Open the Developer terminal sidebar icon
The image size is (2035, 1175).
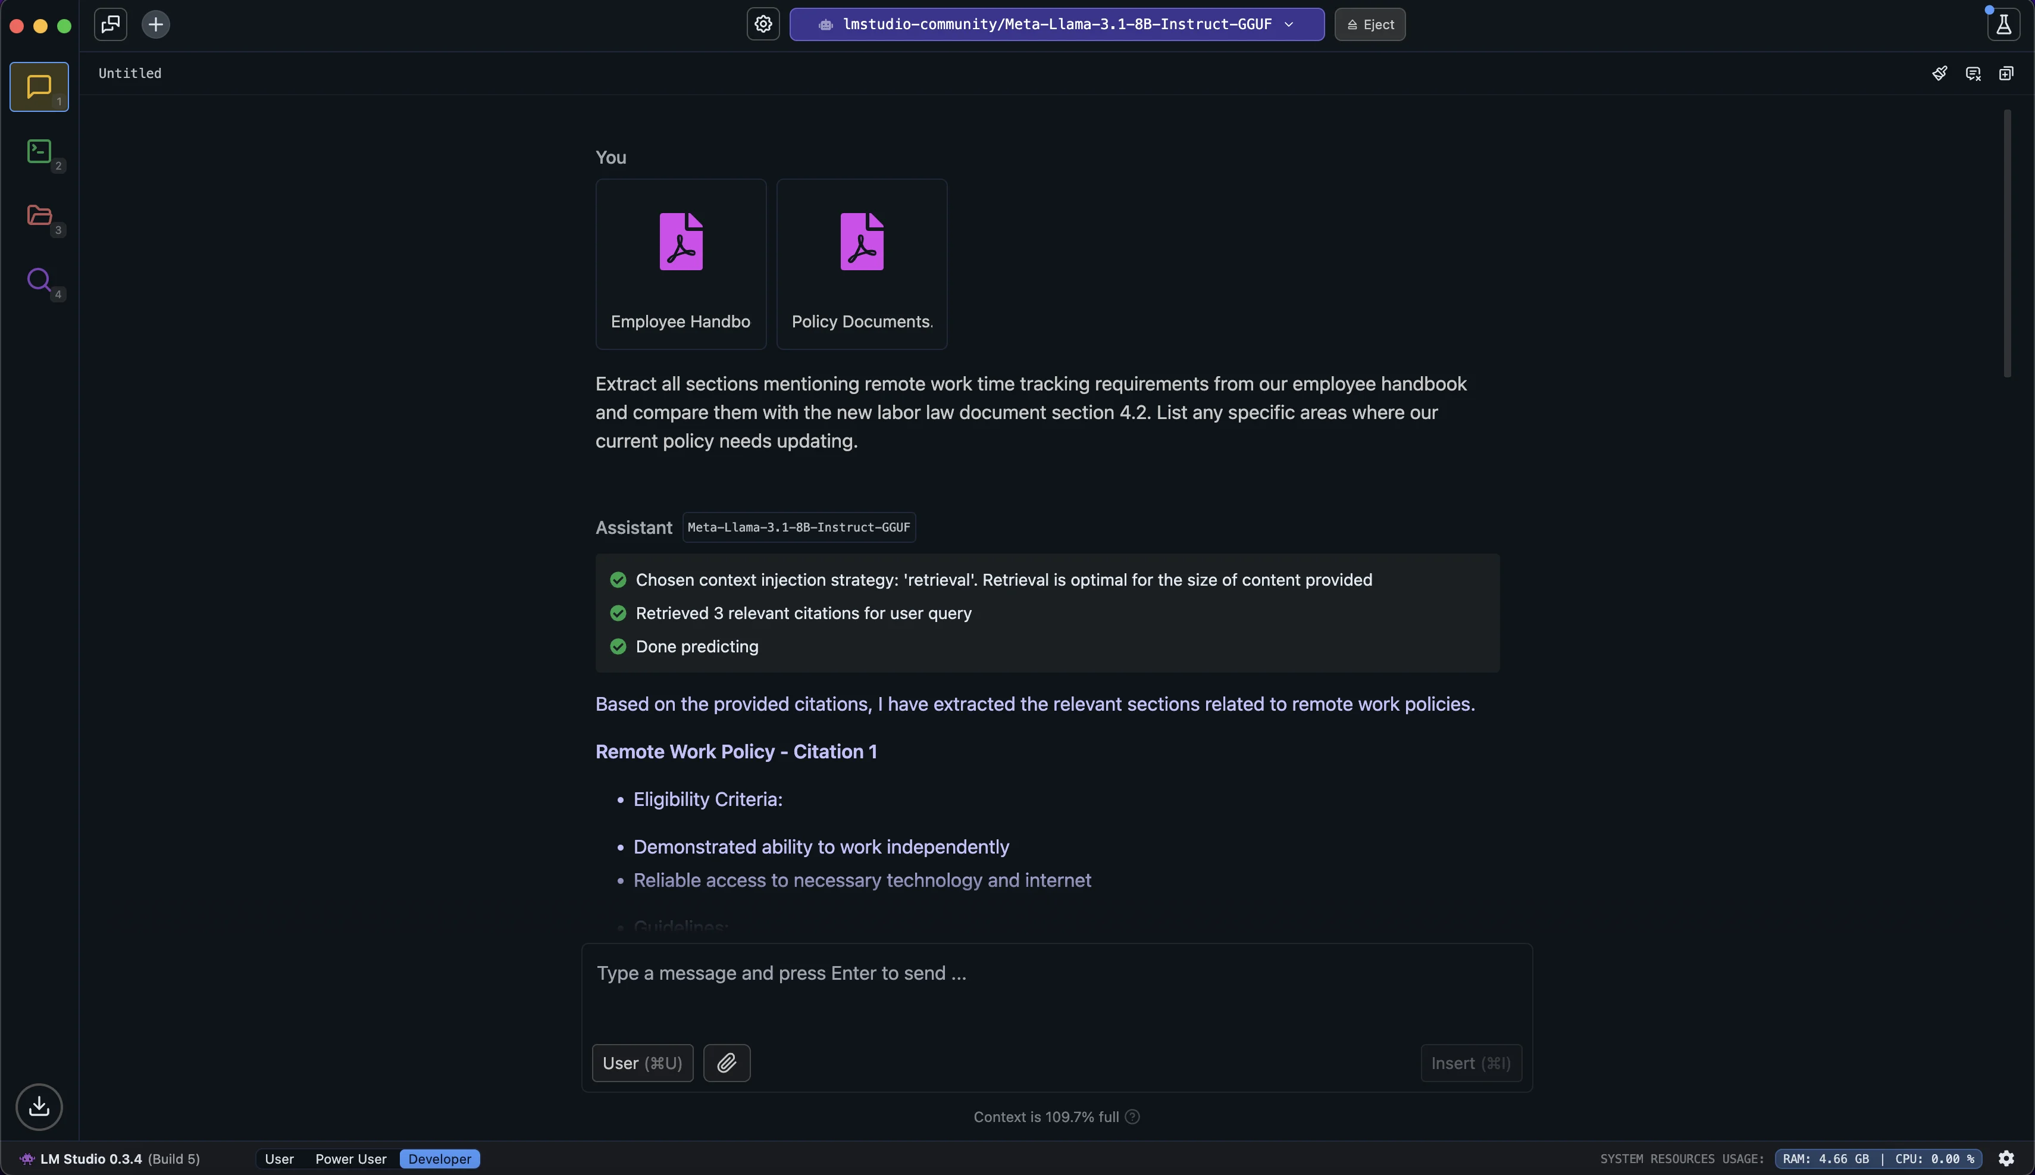(39, 151)
